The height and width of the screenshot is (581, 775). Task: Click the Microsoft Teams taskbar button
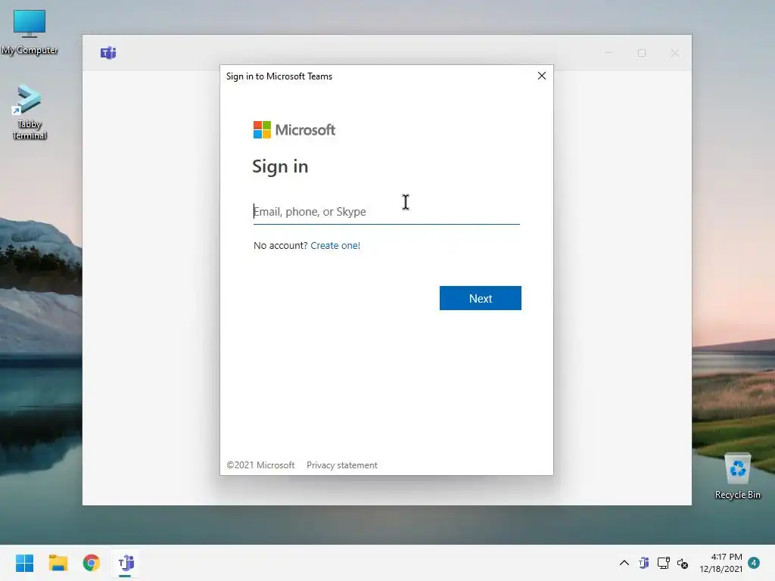pyautogui.click(x=126, y=563)
